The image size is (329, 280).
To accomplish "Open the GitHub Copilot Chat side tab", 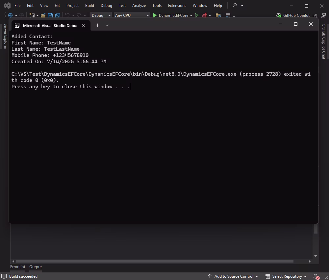I will pyautogui.click(x=323, y=42).
